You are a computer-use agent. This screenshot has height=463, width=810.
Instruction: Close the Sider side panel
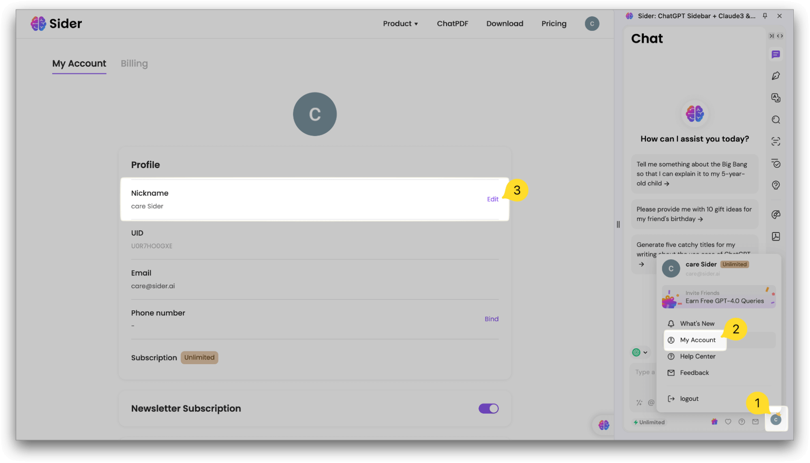pyautogui.click(x=779, y=16)
